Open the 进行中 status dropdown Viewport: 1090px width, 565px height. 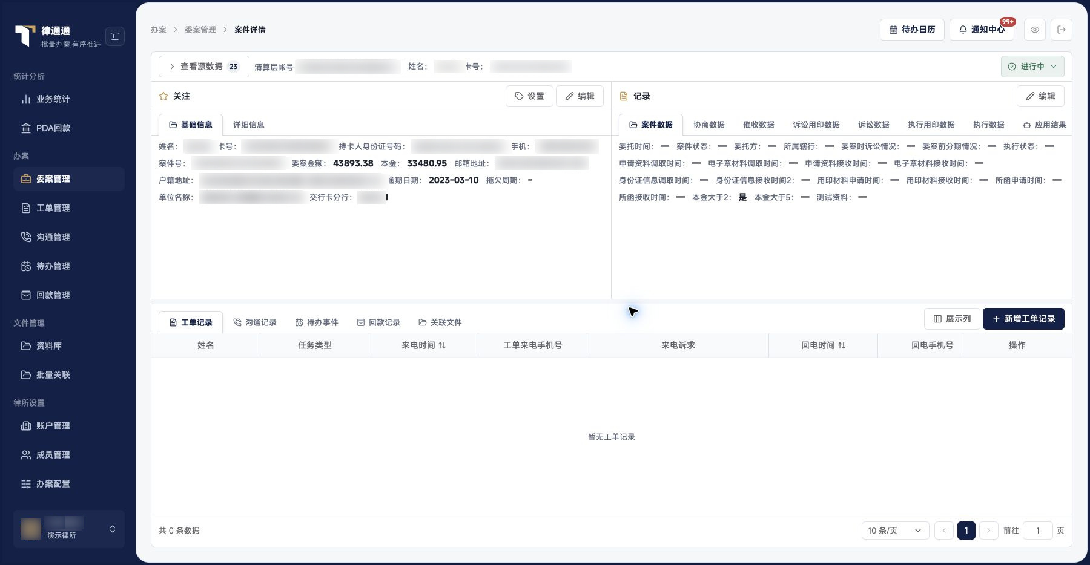pyautogui.click(x=1032, y=67)
